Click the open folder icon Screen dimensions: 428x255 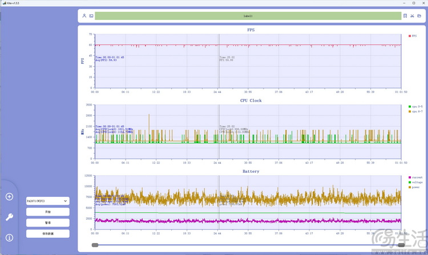tap(419, 16)
